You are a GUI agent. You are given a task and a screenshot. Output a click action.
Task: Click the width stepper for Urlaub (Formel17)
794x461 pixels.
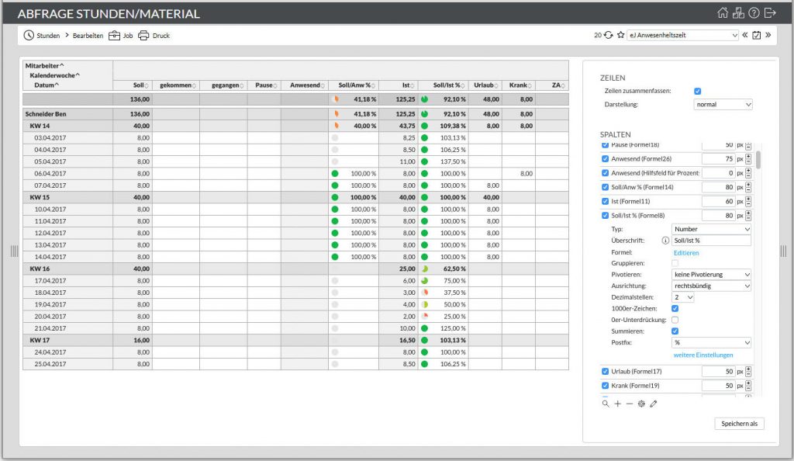[748, 371]
